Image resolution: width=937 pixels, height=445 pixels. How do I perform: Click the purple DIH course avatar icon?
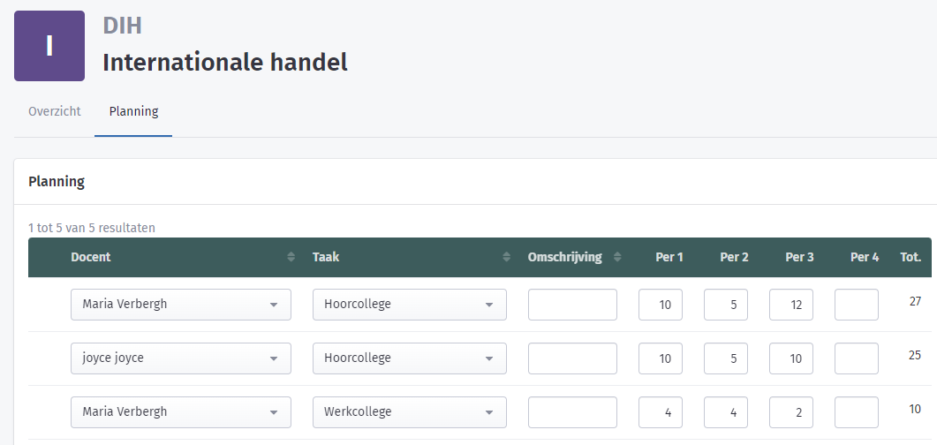point(49,45)
